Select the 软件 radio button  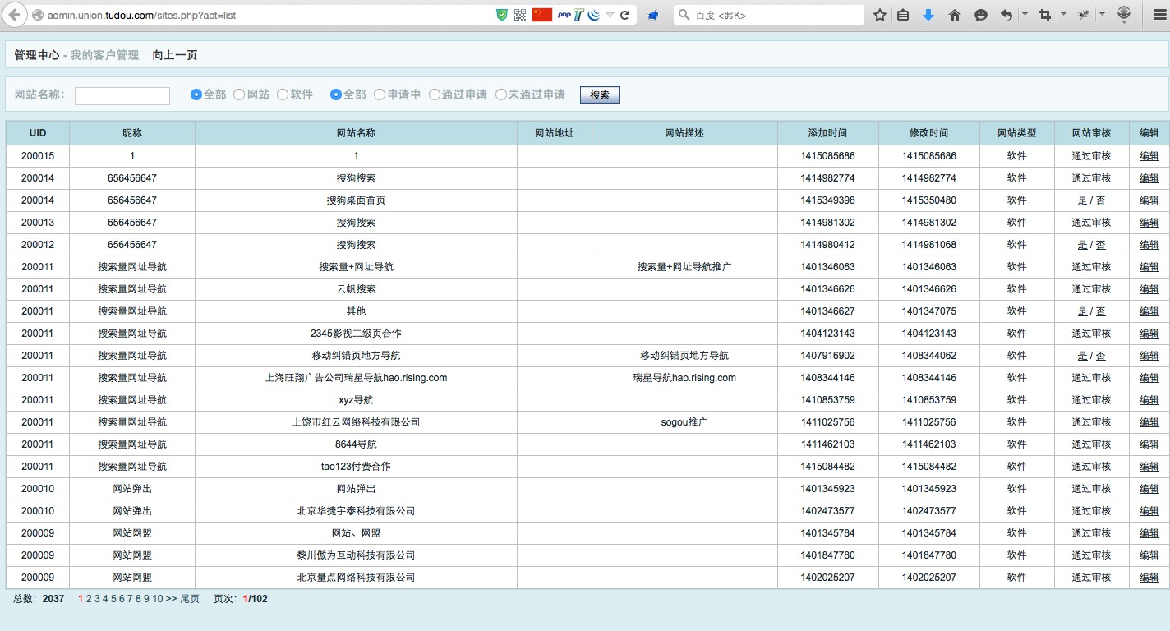283,94
